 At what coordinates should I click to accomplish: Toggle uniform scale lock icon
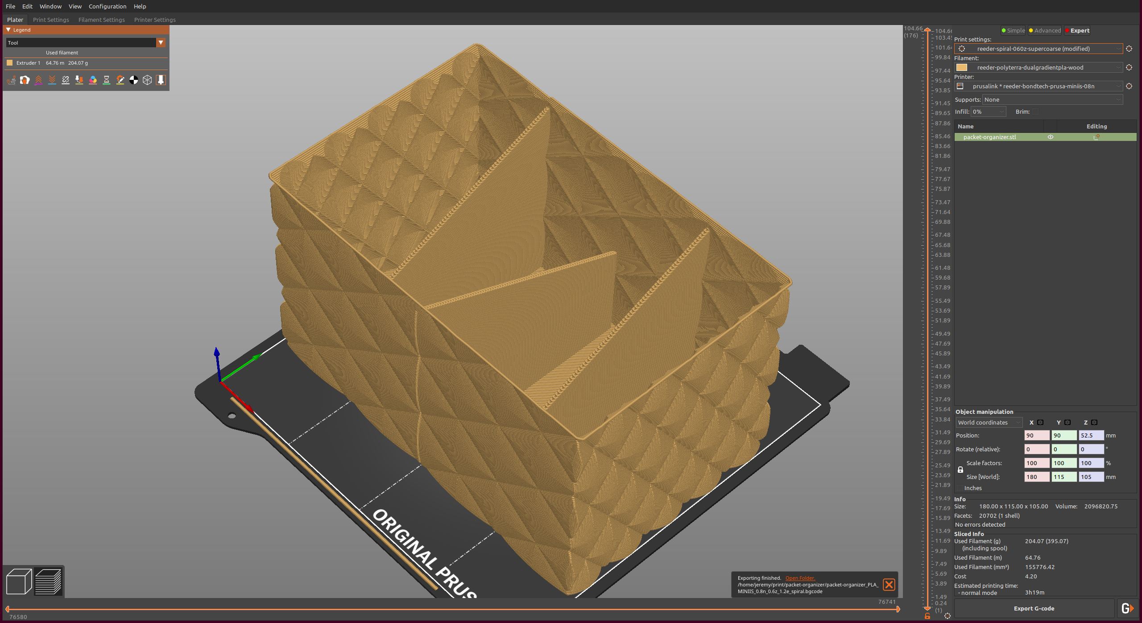pyautogui.click(x=960, y=470)
